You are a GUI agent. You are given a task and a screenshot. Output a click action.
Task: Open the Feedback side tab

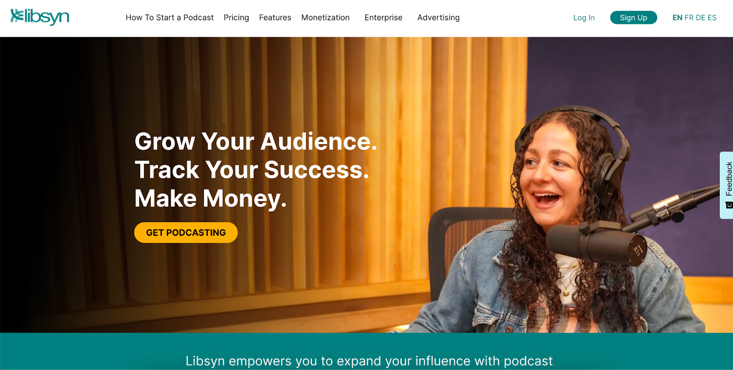tap(727, 185)
